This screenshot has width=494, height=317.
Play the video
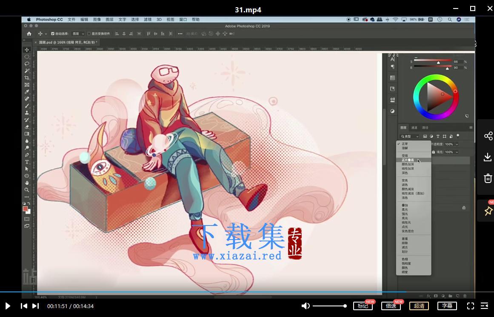click(8, 306)
